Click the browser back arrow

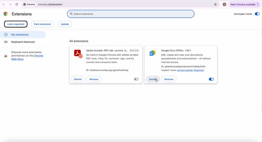(x=4, y=4)
